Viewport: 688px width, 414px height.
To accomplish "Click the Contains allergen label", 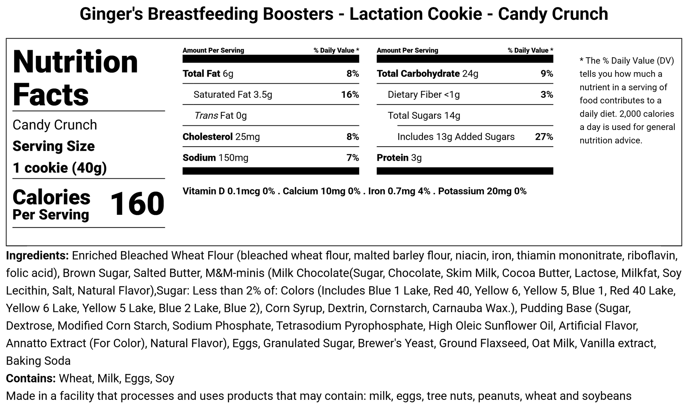I will tap(31, 378).
